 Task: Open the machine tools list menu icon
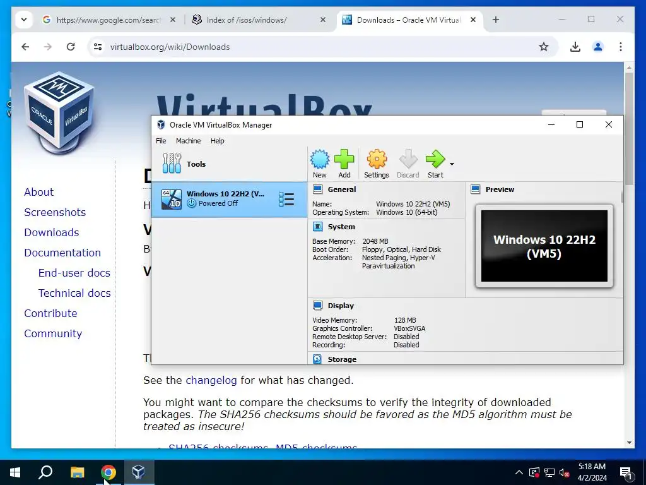(x=286, y=199)
